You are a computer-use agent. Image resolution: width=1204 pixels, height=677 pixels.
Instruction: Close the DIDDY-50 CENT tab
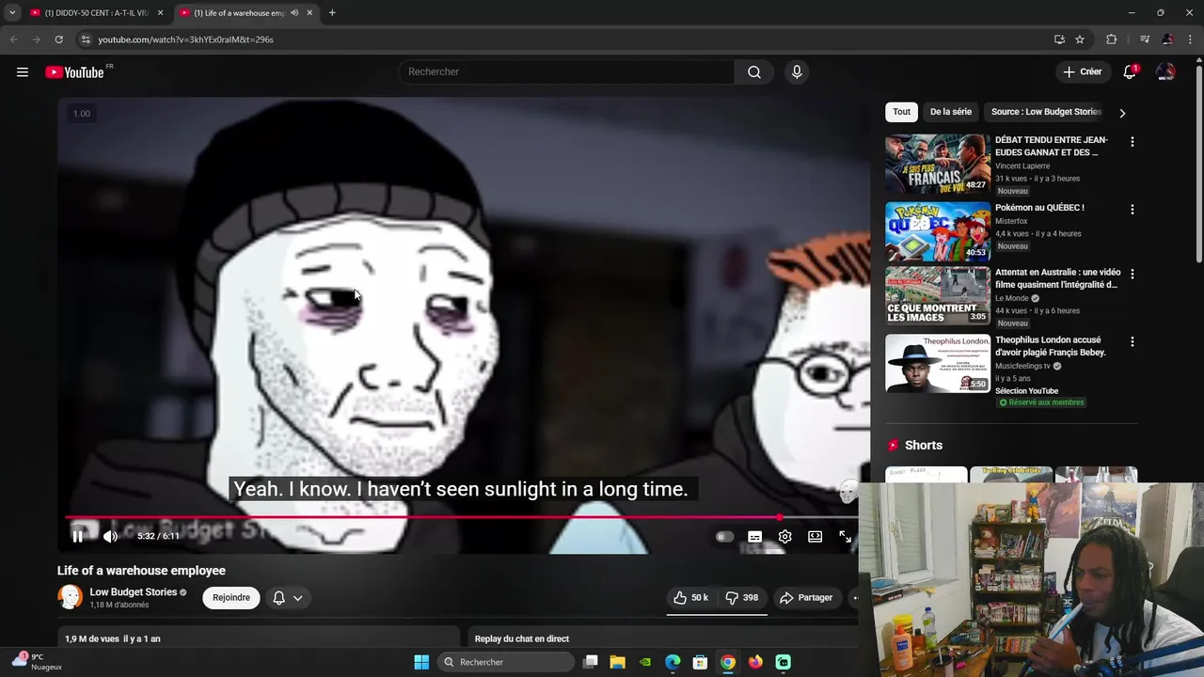point(160,13)
